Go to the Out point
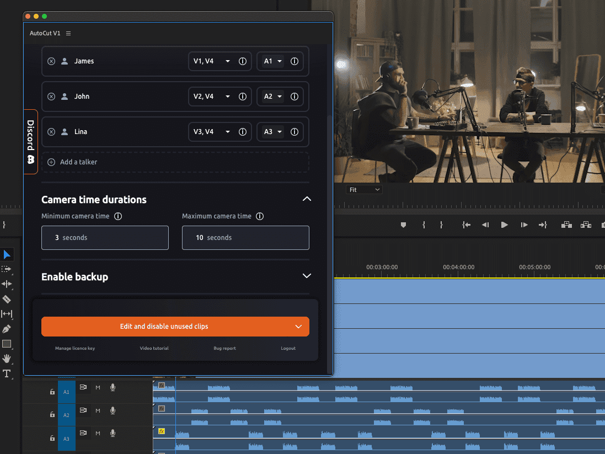The height and width of the screenshot is (454, 605). [x=543, y=225]
